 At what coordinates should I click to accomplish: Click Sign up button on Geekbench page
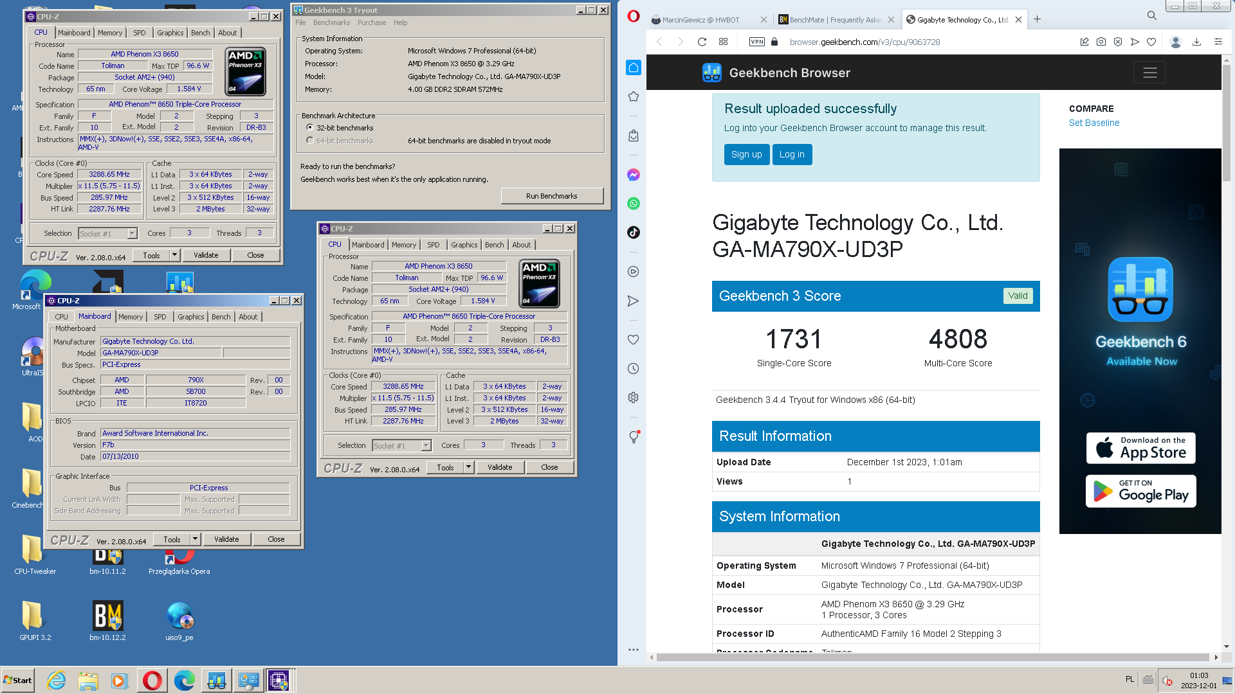click(x=747, y=154)
